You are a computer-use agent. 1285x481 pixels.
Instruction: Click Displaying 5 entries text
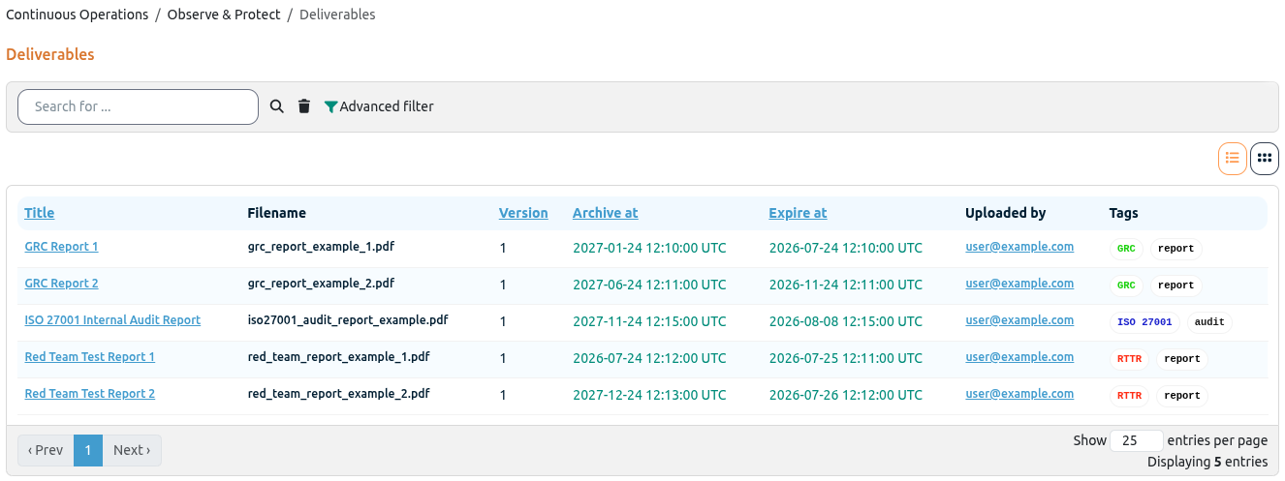click(1207, 462)
